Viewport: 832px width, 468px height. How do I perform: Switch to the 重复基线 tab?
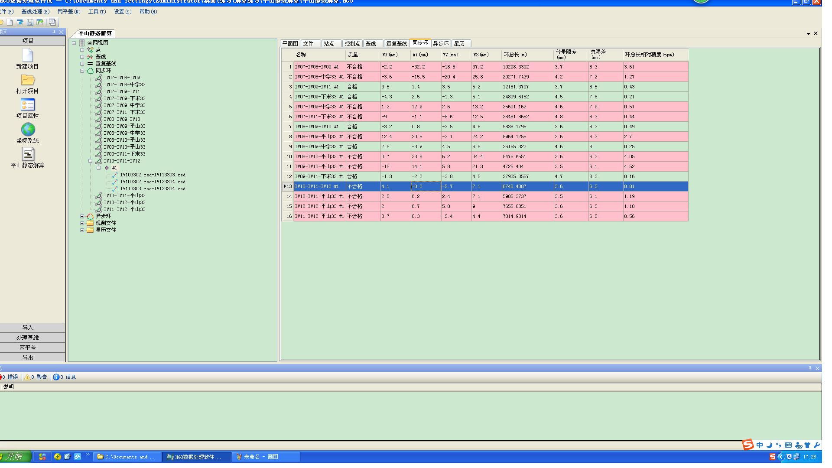[x=396, y=43]
